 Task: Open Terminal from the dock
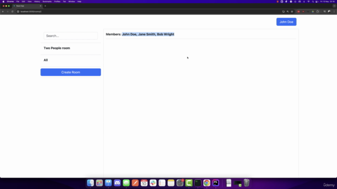point(198,183)
